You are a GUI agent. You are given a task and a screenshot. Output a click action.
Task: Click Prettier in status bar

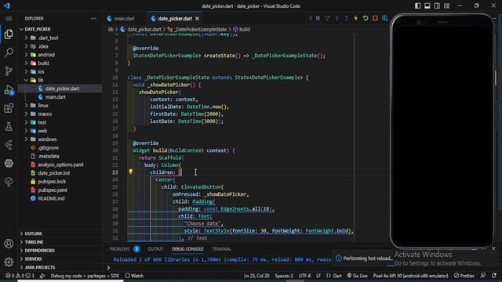click(x=464, y=276)
